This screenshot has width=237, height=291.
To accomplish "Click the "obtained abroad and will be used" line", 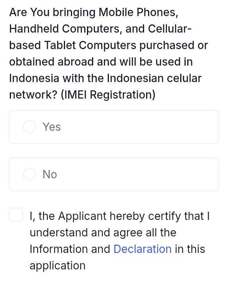I will pyautogui.click(x=101, y=62).
